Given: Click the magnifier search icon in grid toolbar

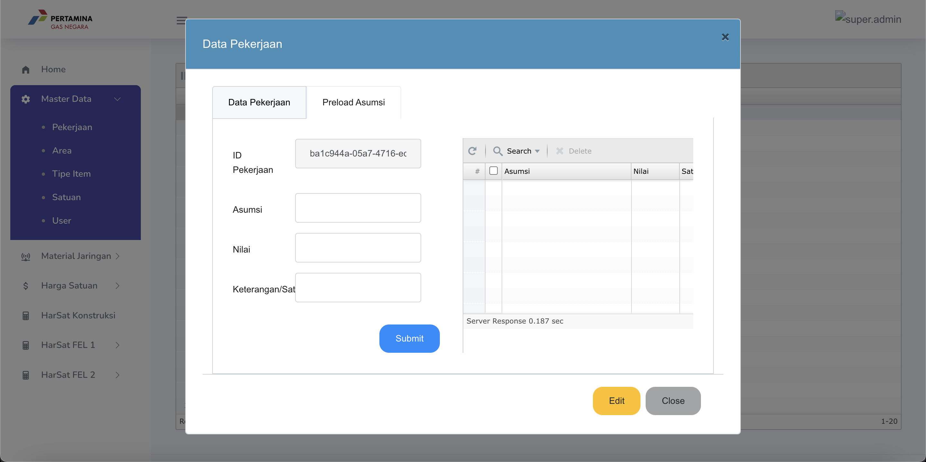Looking at the screenshot, I should [497, 151].
